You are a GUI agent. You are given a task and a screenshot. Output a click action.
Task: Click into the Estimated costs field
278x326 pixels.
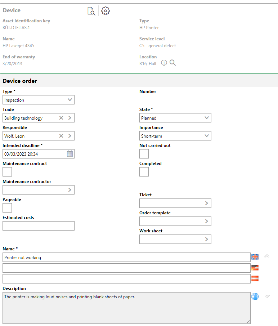click(39, 226)
